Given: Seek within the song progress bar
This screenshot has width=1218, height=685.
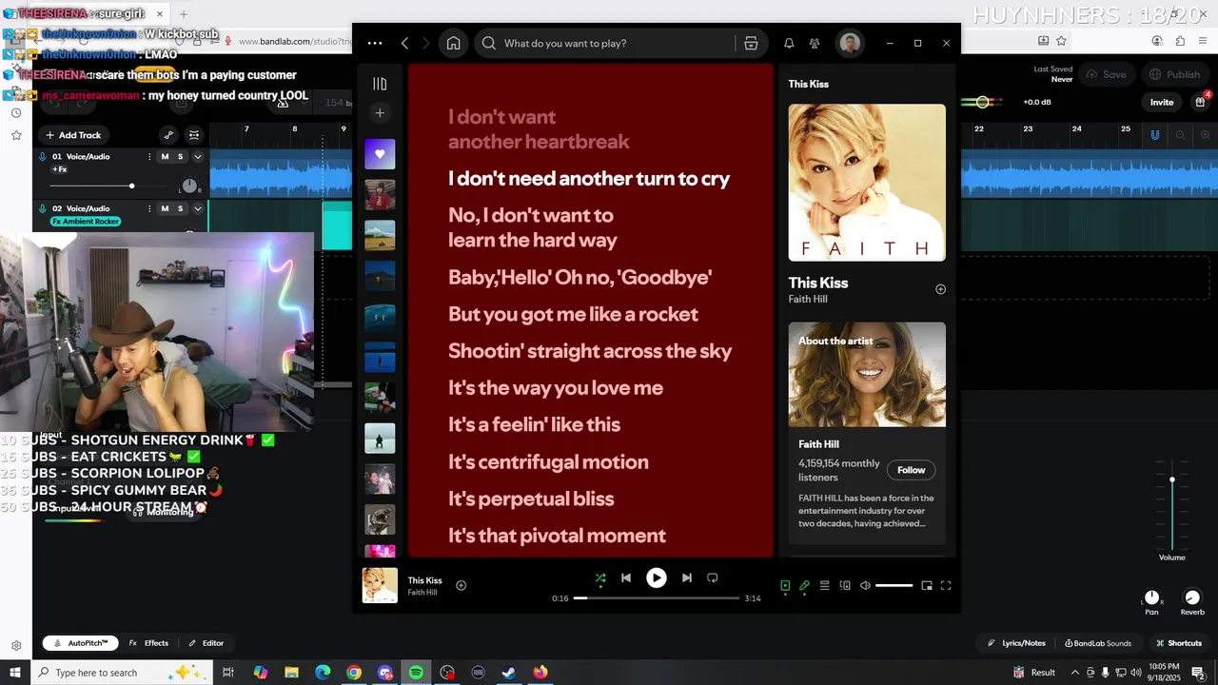Looking at the screenshot, I should (x=657, y=598).
